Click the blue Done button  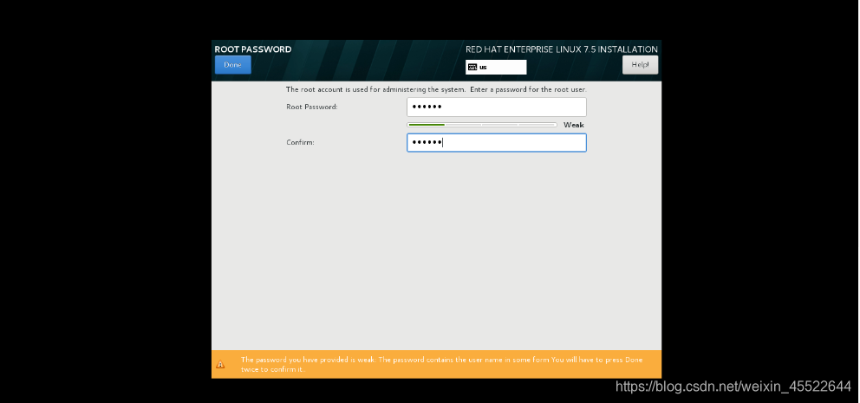[x=232, y=65]
